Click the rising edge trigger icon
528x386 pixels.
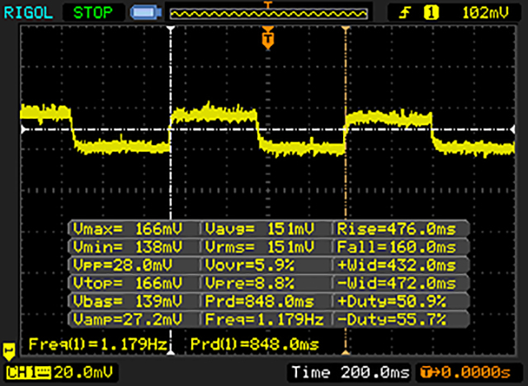click(x=408, y=12)
